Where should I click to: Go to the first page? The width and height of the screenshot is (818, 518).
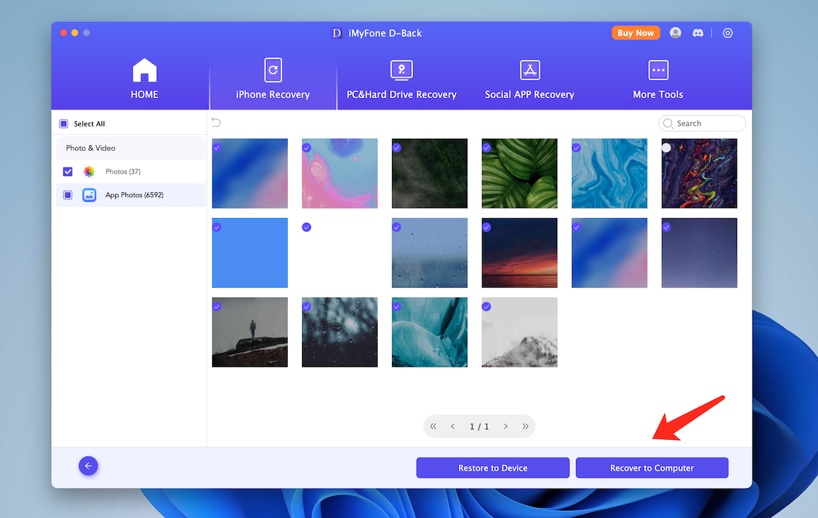[x=434, y=426]
